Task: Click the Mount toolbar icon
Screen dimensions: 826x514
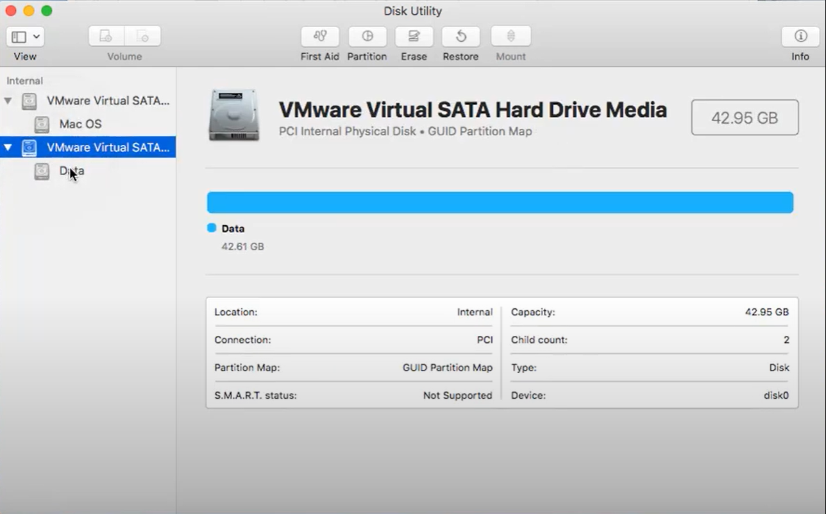Action: pyautogui.click(x=511, y=37)
